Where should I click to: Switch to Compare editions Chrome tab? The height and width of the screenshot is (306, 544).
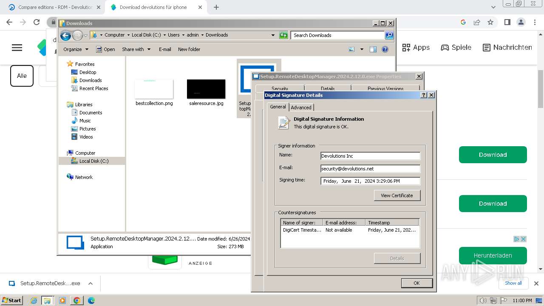pos(55,7)
